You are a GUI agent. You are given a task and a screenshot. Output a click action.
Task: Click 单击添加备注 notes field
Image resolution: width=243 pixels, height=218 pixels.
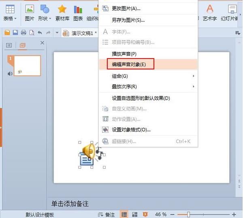[x=70, y=203]
